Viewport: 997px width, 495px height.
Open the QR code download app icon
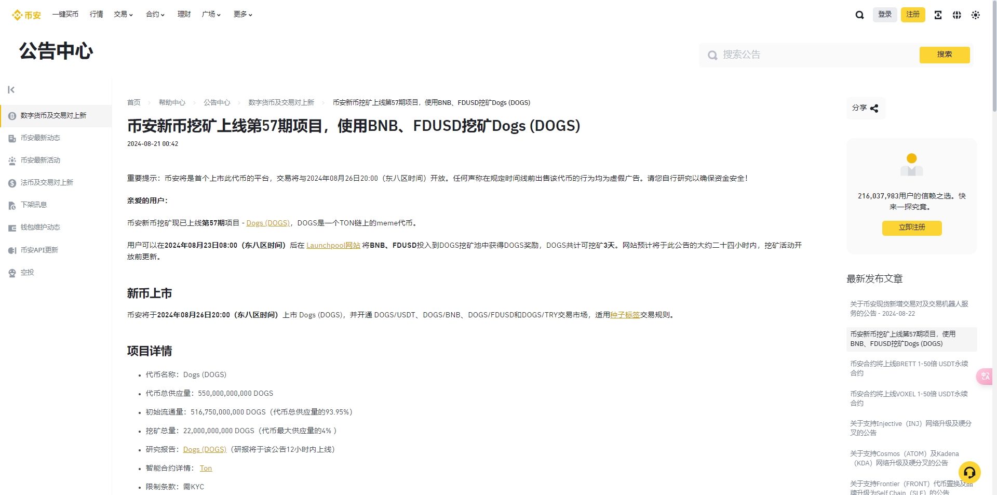tap(938, 15)
